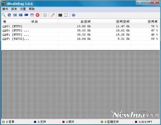Open the 帮助 menu

[x=32, y=9]
